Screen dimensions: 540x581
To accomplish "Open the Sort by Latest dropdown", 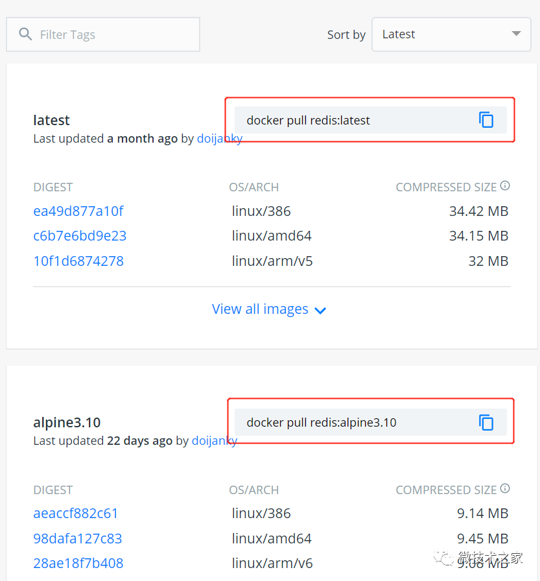I will [451, 34].
